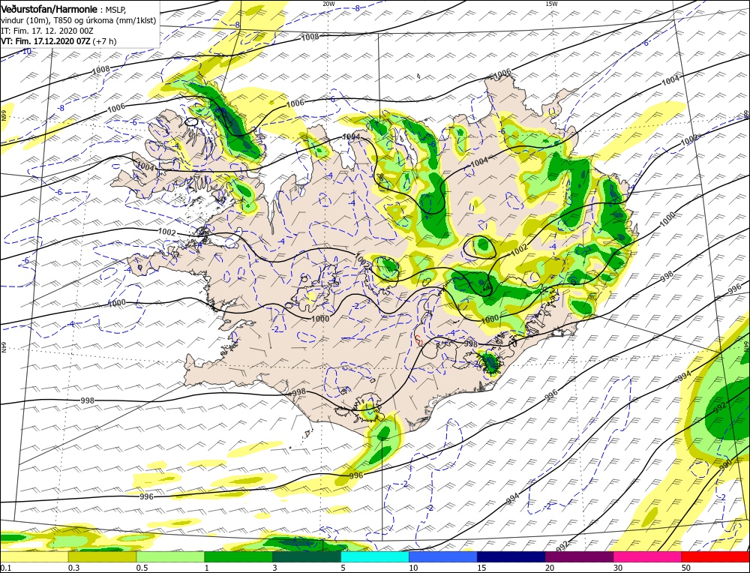Viewport: 750px width, 573px height.
Task: Click legend value '15'
Action: [x=481, y=567]
